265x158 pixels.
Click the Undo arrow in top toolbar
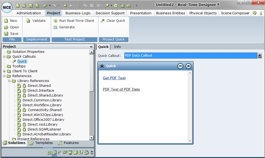(45, 5)
